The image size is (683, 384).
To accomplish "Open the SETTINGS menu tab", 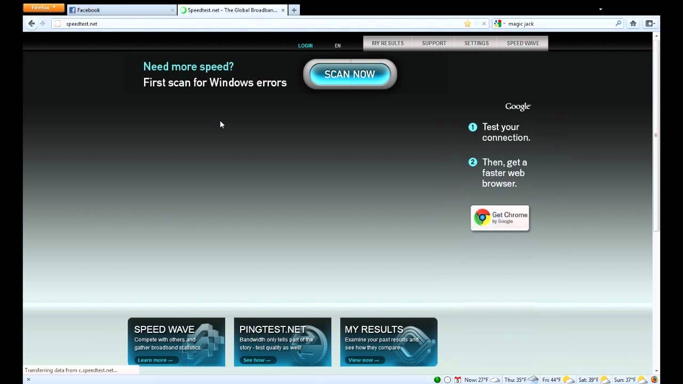I will pos(476,43).
